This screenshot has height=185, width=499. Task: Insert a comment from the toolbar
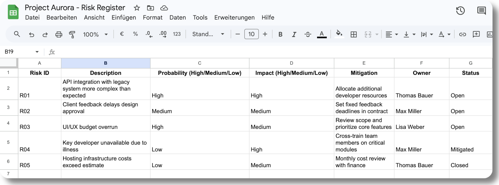476,34
